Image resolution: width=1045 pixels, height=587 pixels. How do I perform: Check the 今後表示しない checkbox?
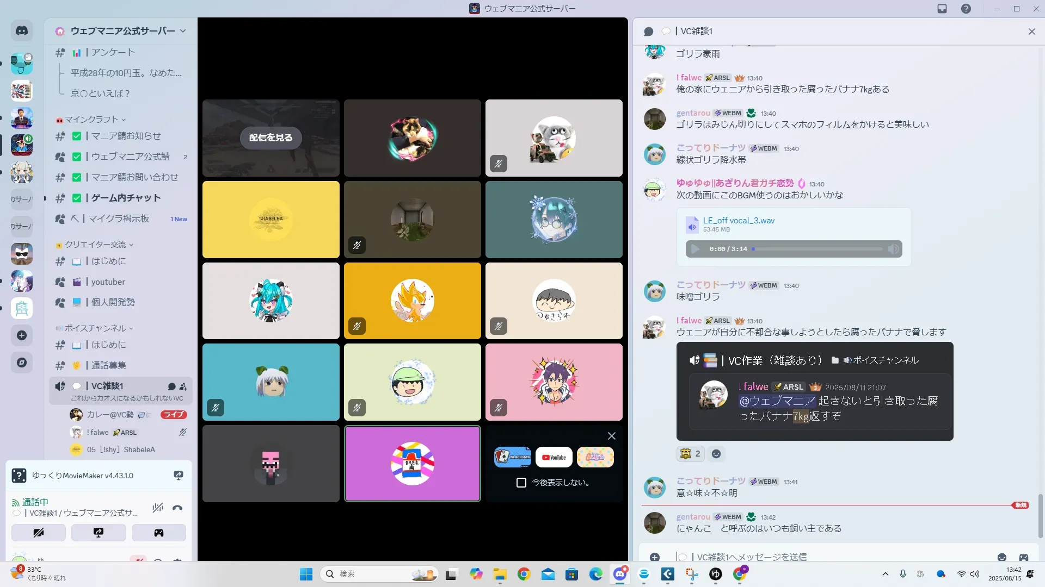coord(521,483)
